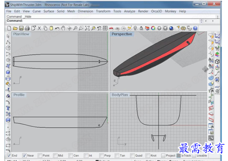The height and width of the screenshot is (161, 228).
Task: Toggle the Near osnap checkbox
Action: 24,155
